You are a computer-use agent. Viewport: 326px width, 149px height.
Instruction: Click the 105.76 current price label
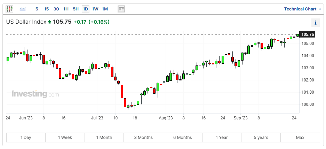[x=308, y=34]
